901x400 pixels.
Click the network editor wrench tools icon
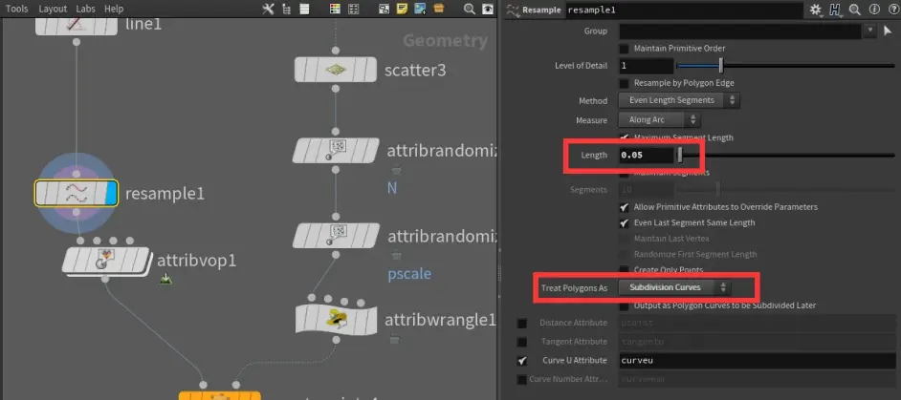coord(268,10)
